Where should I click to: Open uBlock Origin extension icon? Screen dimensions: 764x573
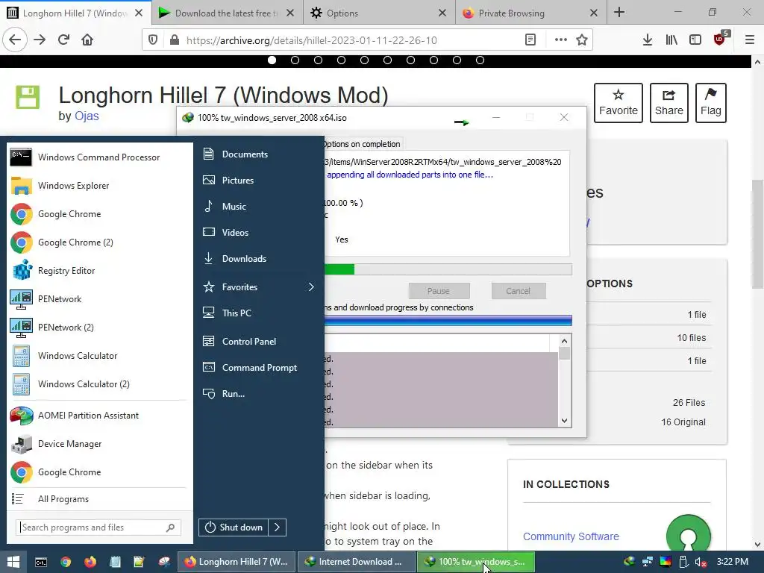point(720,39)
